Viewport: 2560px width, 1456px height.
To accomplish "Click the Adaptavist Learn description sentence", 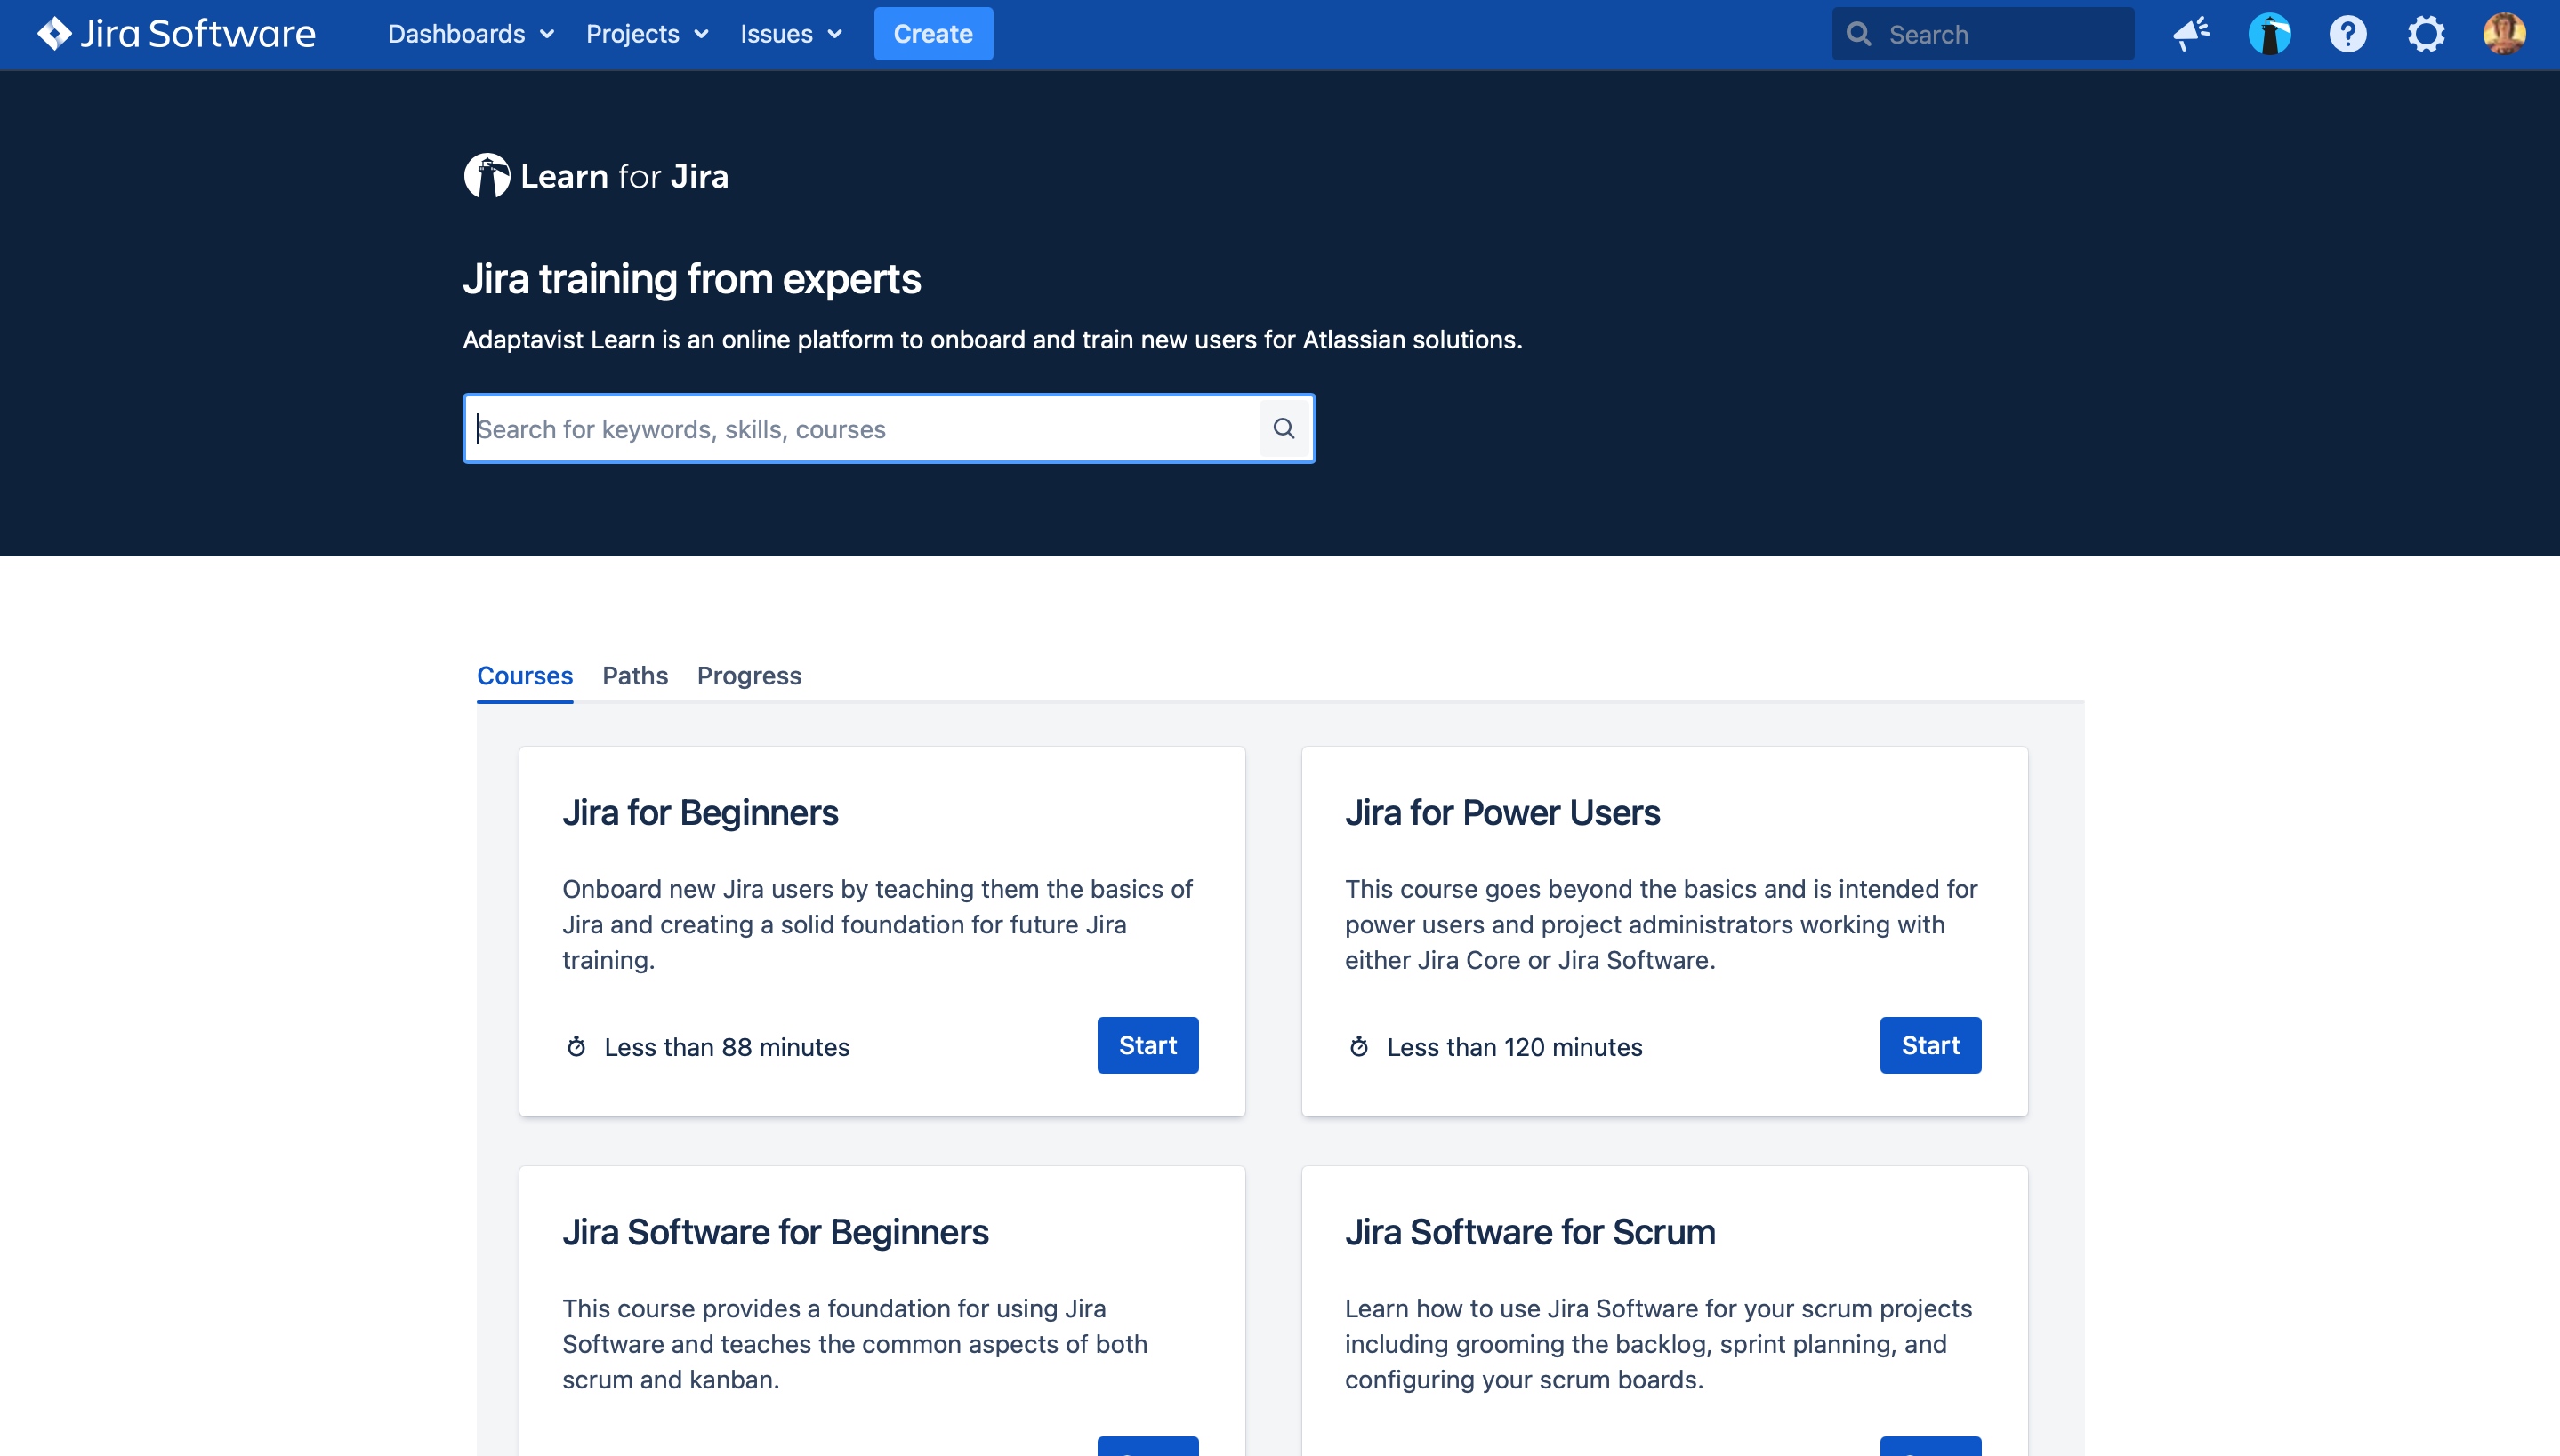I will [993, 340].
